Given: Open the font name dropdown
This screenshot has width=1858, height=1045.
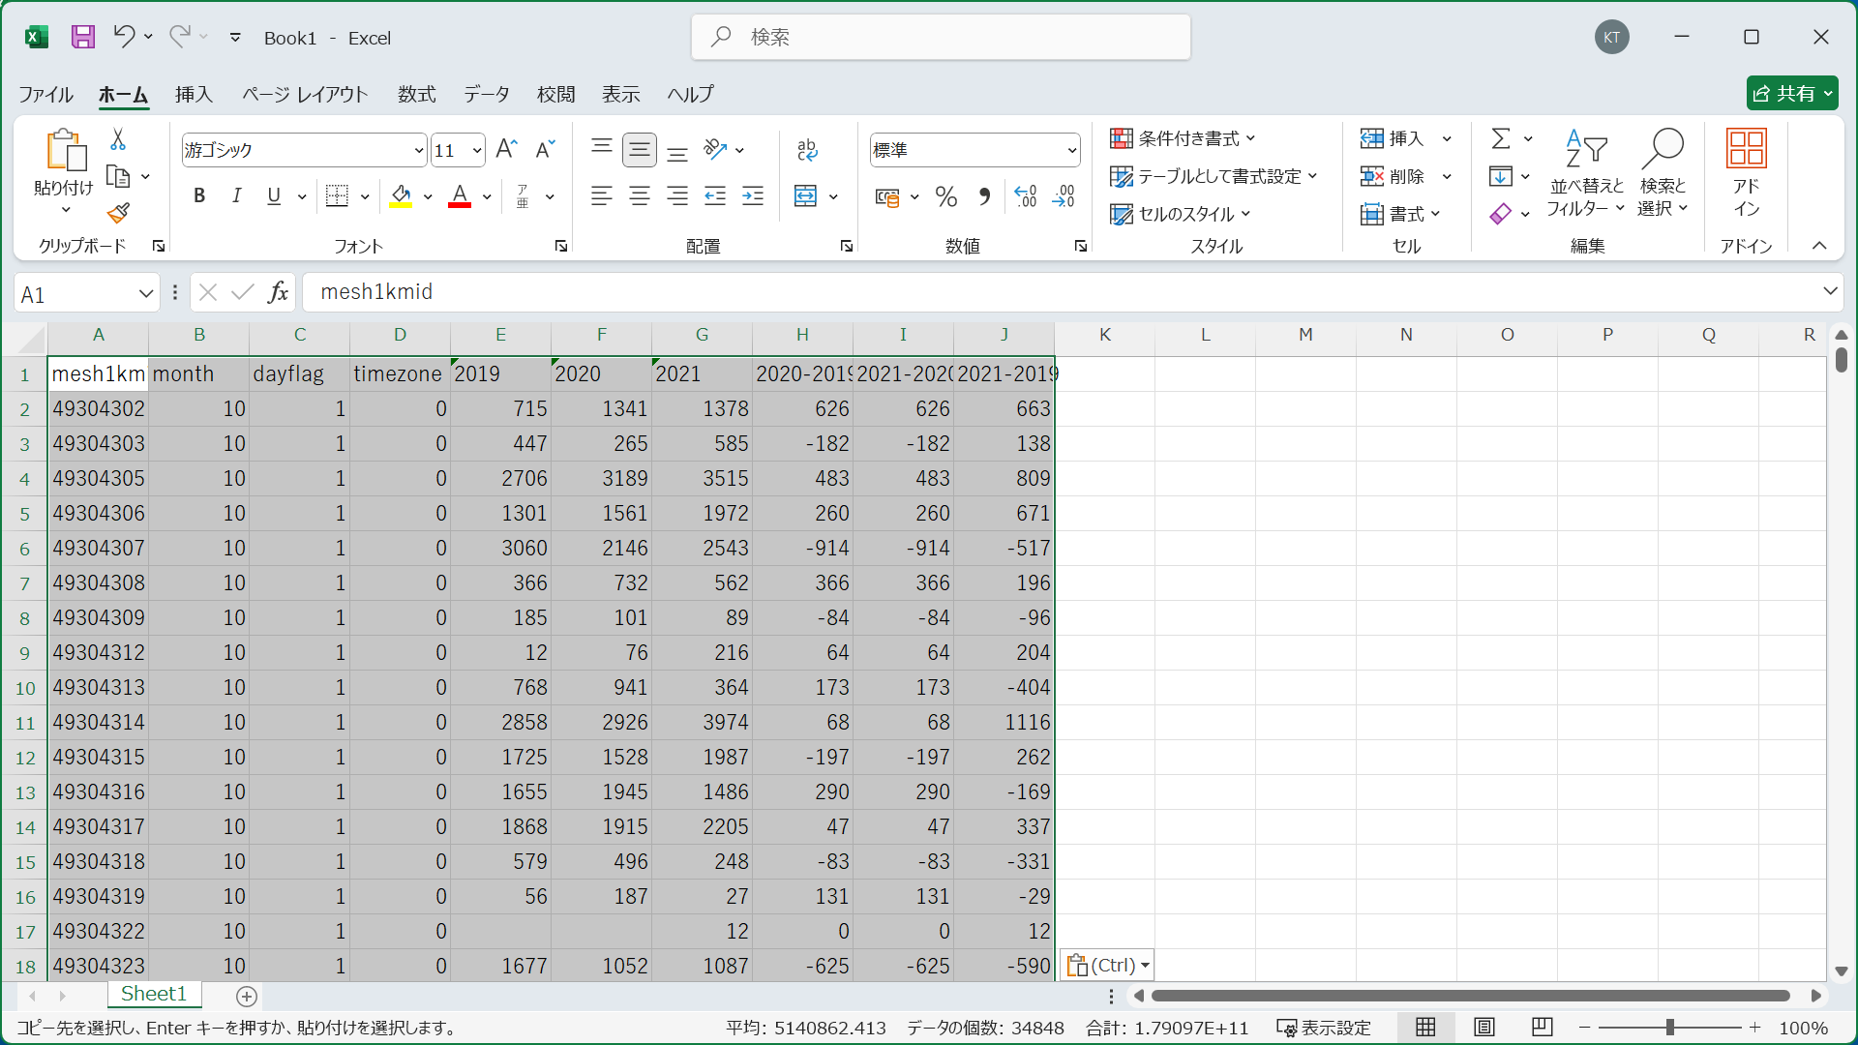Looking at the screenshot, I should click(418, 150).
